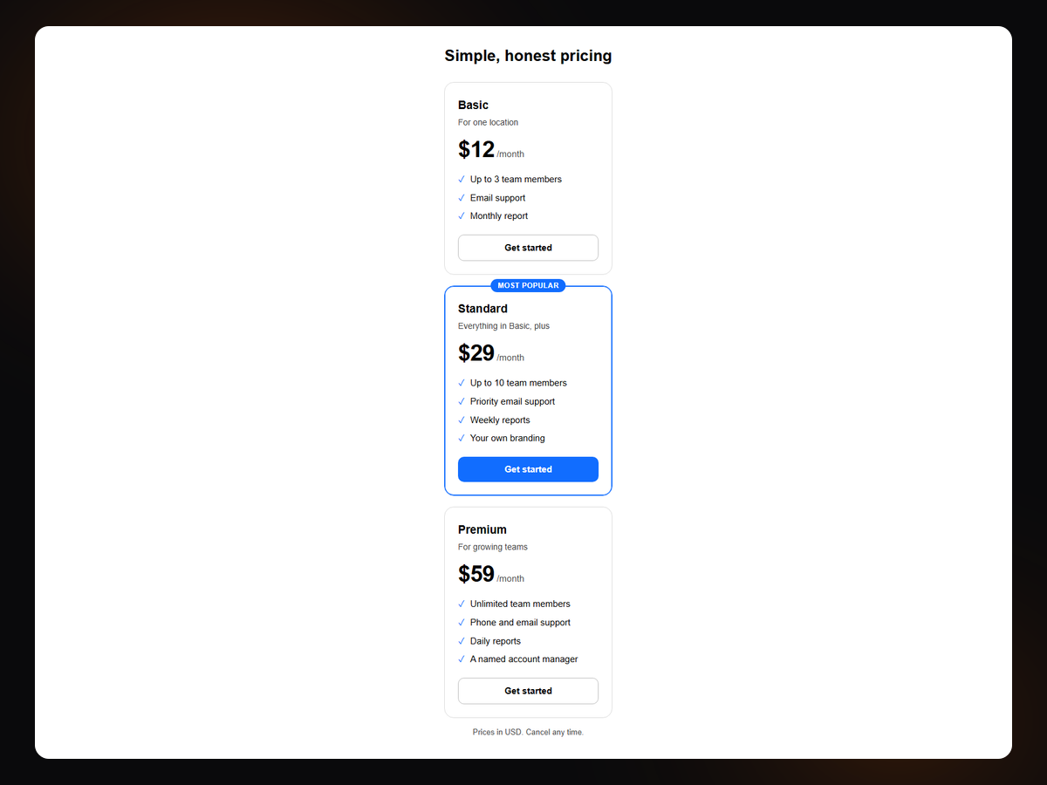This screenshot has height=785, width=1047.
Task: Click checkmark beside Daily reports
Action: pyautogui.click(x=462, y=641)
